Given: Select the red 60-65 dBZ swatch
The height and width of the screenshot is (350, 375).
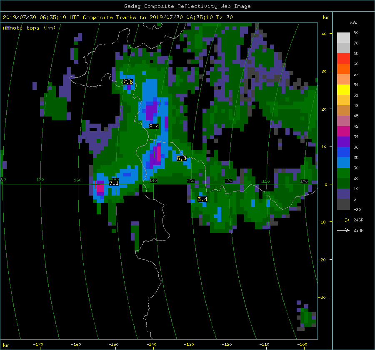Looking at the screenshot, I should pyautogui.click(x=343, y=59).
